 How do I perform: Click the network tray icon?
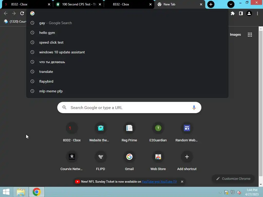tap(233, 192)
